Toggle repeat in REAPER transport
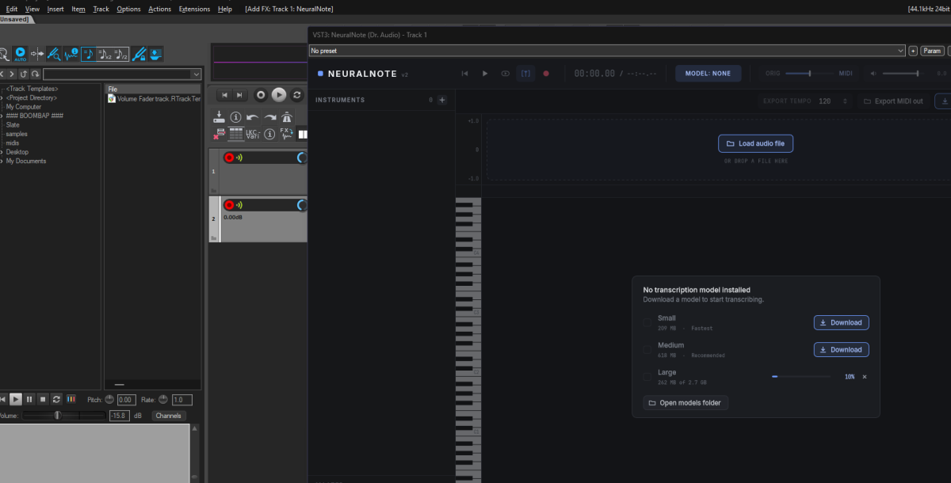Screen dimensions: 951x483 [297, 95]
